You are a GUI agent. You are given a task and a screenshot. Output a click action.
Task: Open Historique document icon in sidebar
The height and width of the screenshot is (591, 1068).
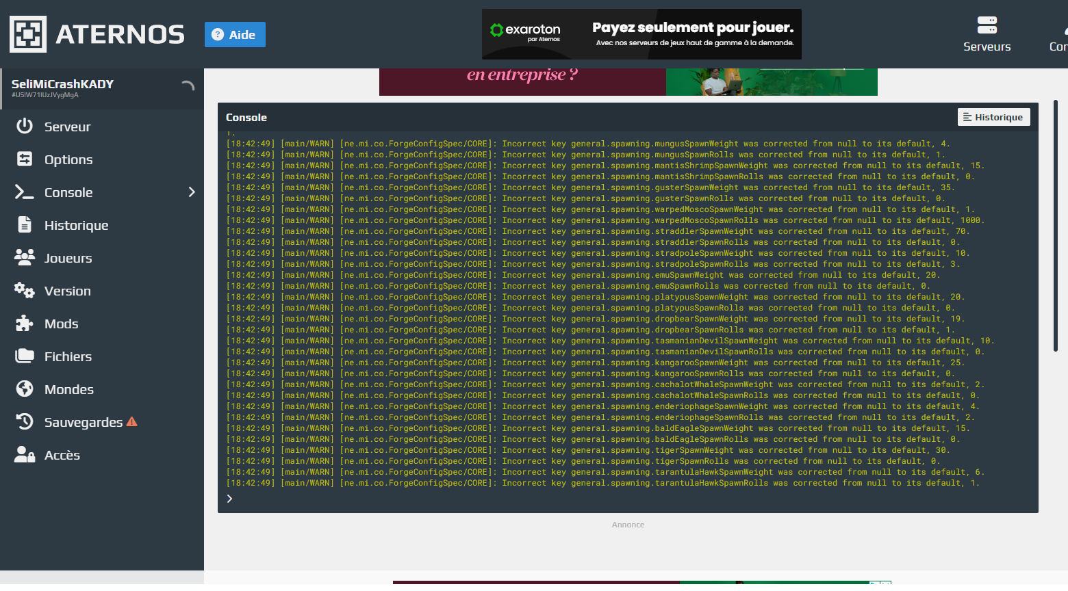(25, 224)
